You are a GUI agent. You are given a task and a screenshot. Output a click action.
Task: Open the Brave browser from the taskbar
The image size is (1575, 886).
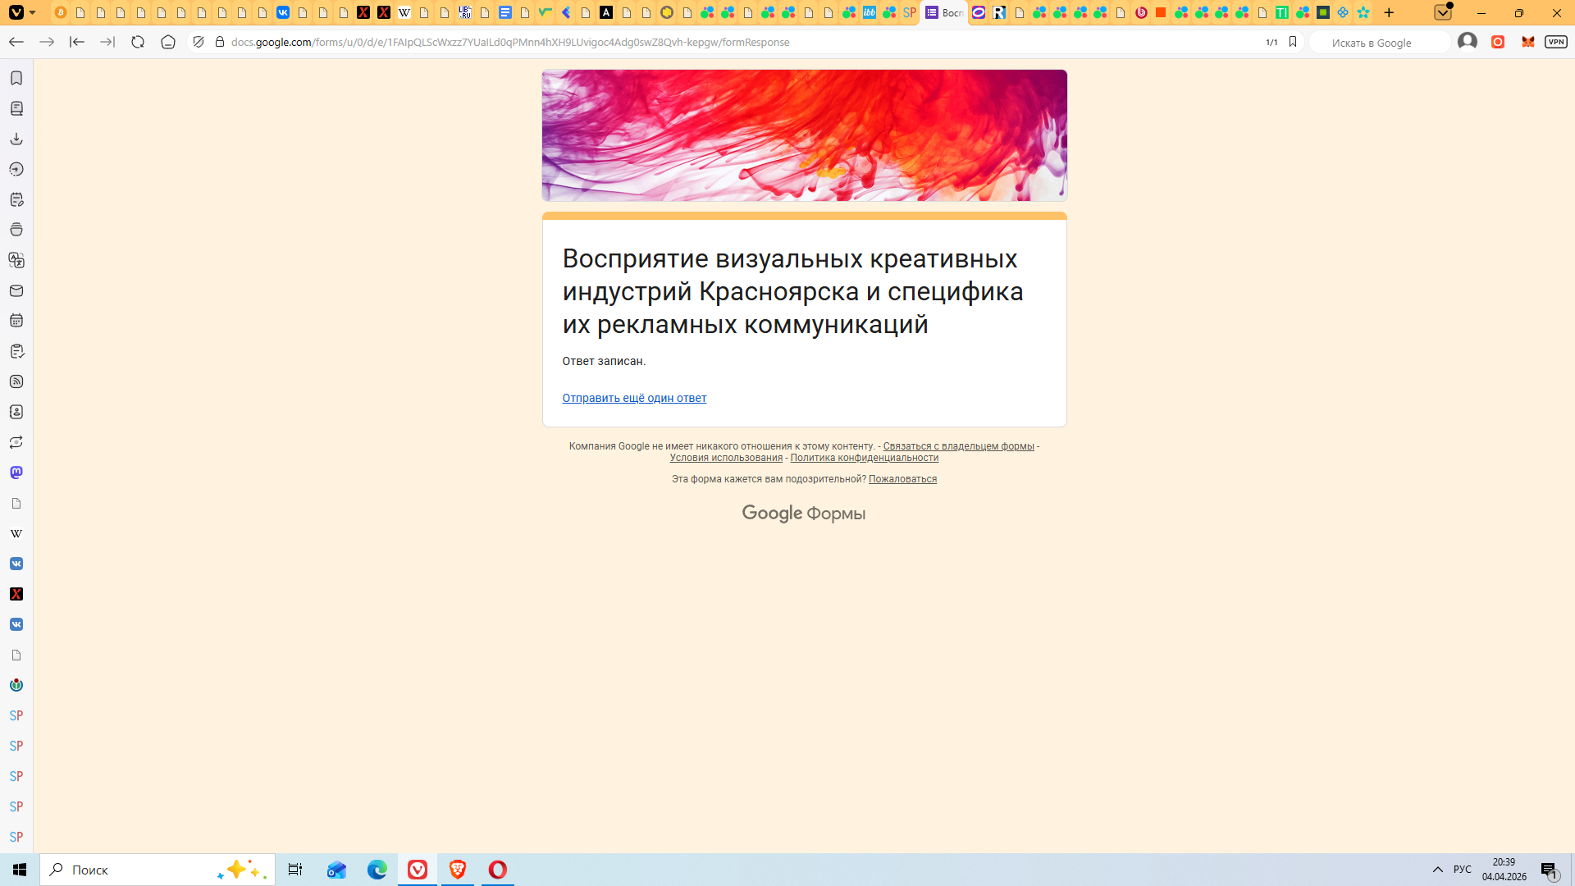pyautogui.click(x=458, y=870)
